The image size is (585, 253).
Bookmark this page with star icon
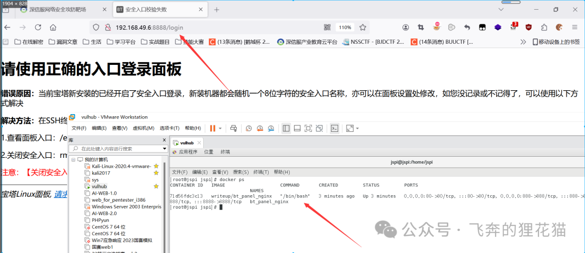[362, 27]
